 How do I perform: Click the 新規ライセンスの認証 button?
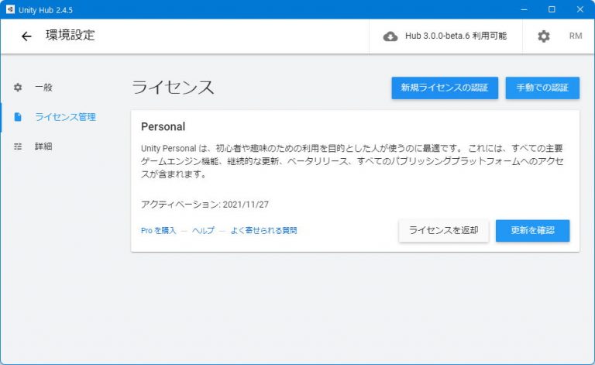445,88
